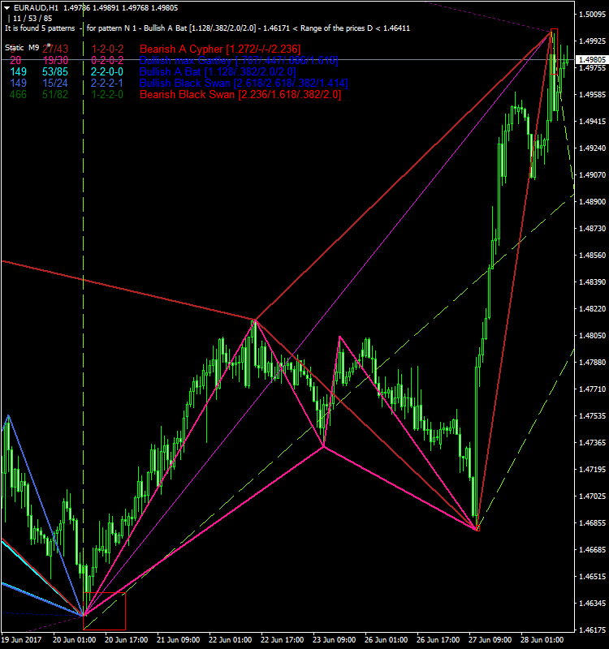Select the Bullish A Bat pattern label
The height and width of the screenshot is (649, 609).
coord(217,72)
